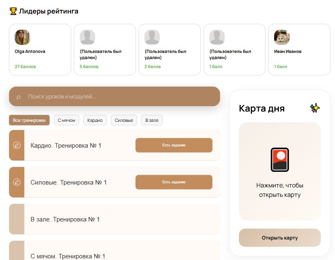Viewport: 335px width, 260px height.
Task: Click the edit icon on Силовые. Тренировка № 1
Action: pyautogui.click(x=17, y=182)
